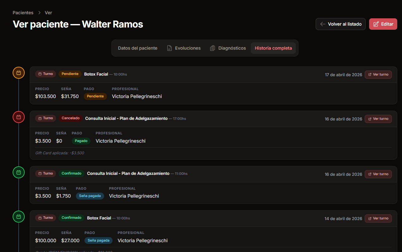402x252 pixels.
Task: Open Ver turno for the cancelled 17:00hs consultation
Action: coord(378,119)
